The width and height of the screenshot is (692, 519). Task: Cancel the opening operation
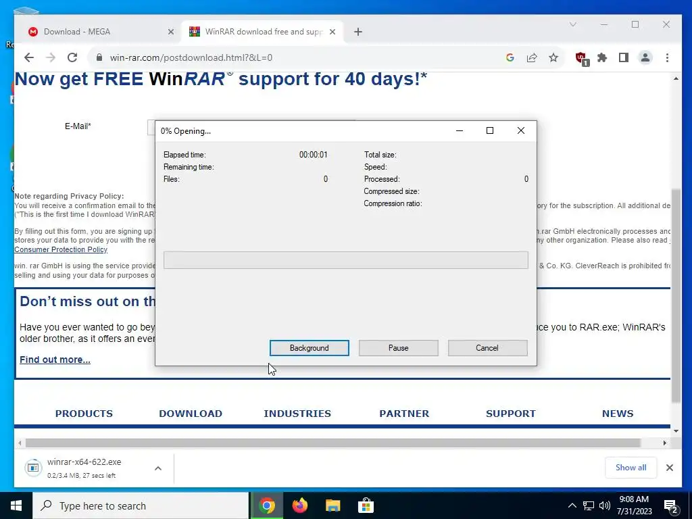click(x=488, y=348)
